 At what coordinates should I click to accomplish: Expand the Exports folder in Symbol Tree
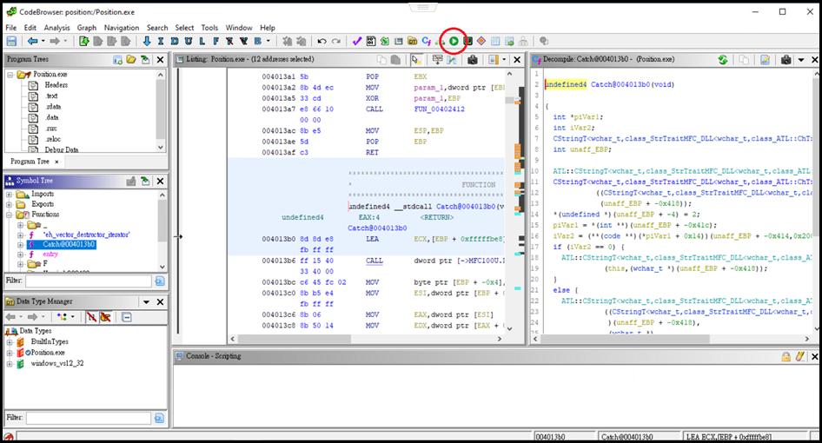point(9,204)
